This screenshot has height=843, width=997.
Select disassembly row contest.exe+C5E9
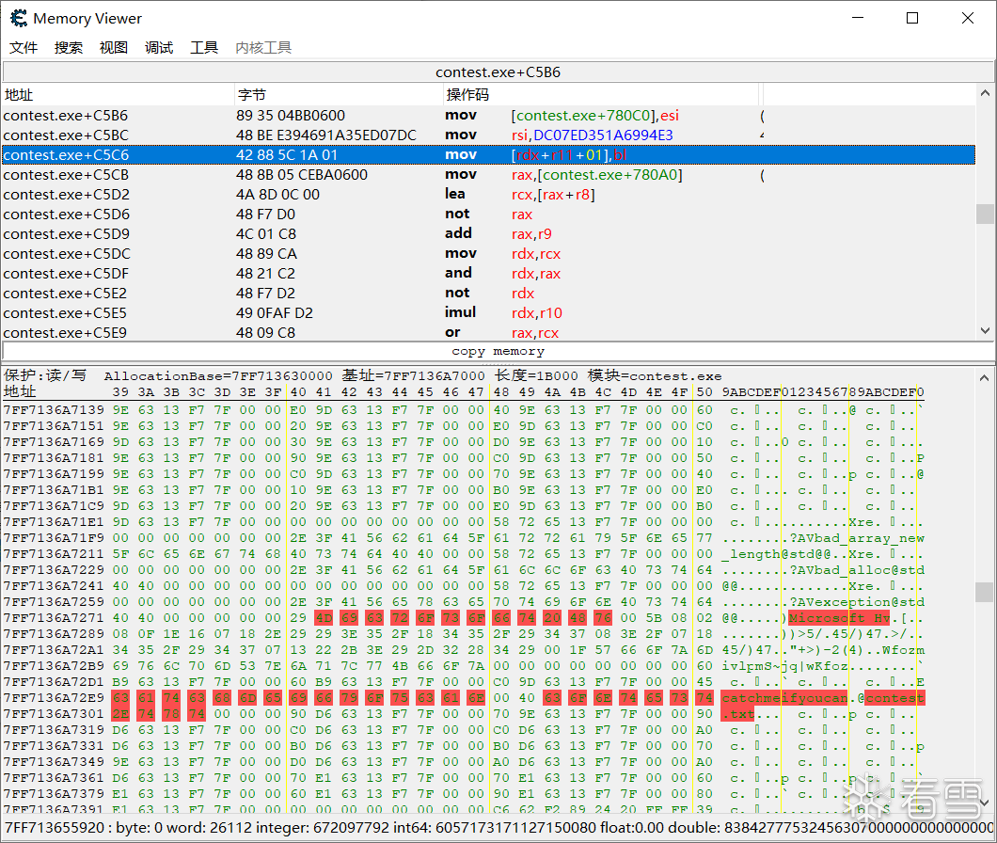[x=488, y=332]
